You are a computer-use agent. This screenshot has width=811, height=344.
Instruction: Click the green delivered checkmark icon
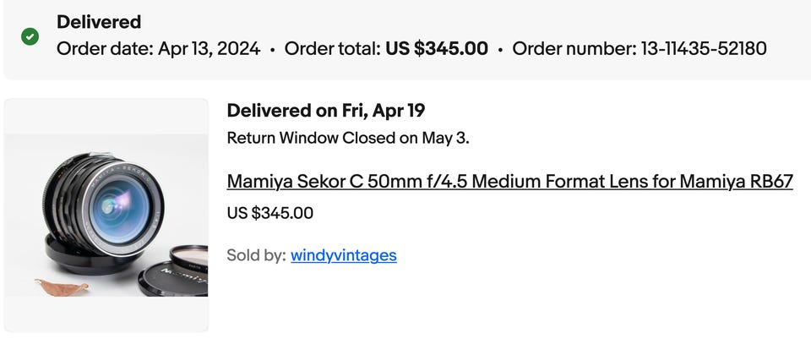pos(30,37)
